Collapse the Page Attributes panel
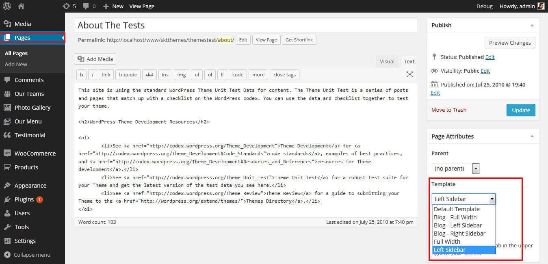The image size is (548, 264). (532, 136)
